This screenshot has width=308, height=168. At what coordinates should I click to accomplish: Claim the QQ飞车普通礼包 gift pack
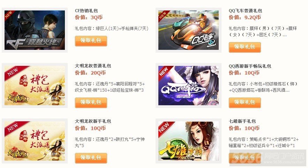pos(245,47)
